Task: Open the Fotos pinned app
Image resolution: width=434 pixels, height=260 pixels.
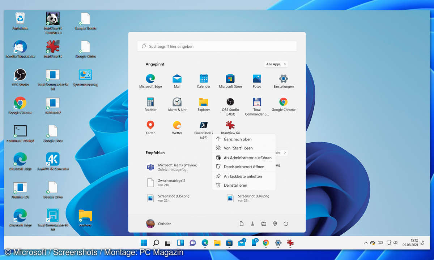Action: pyautogui.click(x=257, y=81)
